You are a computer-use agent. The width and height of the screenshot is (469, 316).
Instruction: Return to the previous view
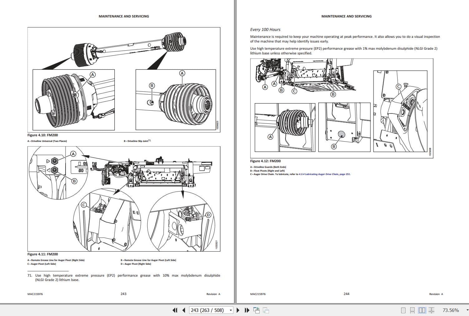click(256, 310)
